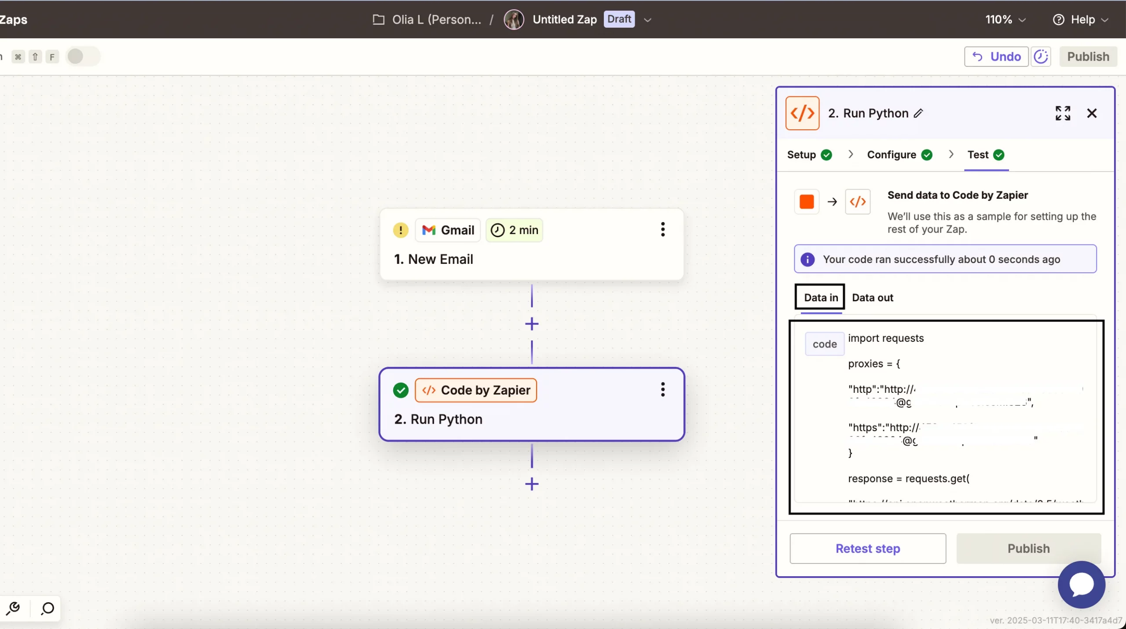Click the Retest step button
The width and height of the screenshot is (1126, 629).
click(x=867, y=548)
